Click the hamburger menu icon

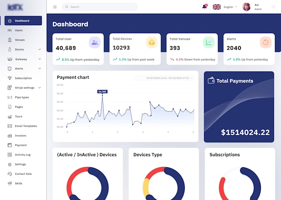point(55,7)
